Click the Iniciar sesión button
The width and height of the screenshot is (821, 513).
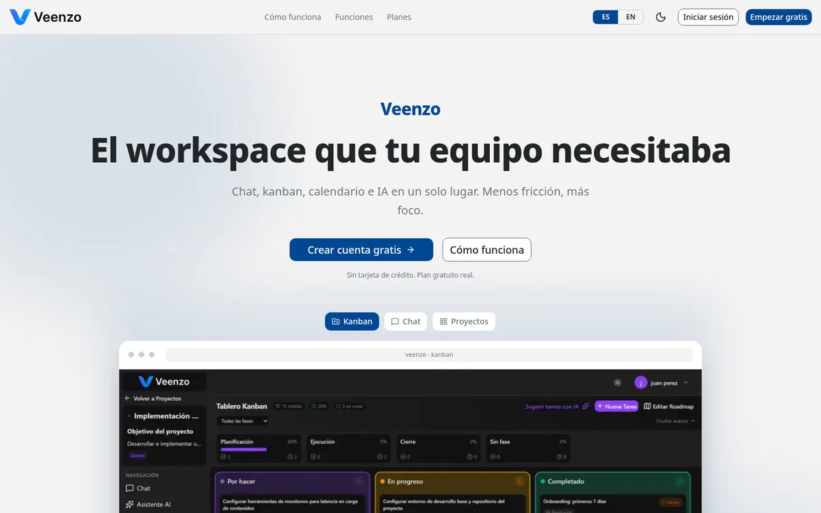tap(708, 17)
